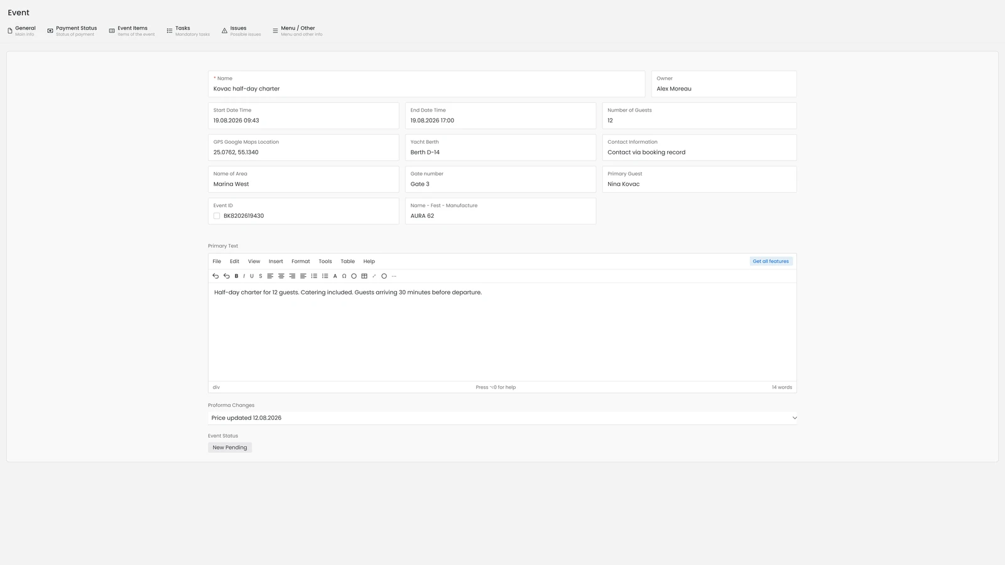1005x565 pixels.
Task: Expand the Proforma Changes dropdown chevron
Action: click(795, 418)
